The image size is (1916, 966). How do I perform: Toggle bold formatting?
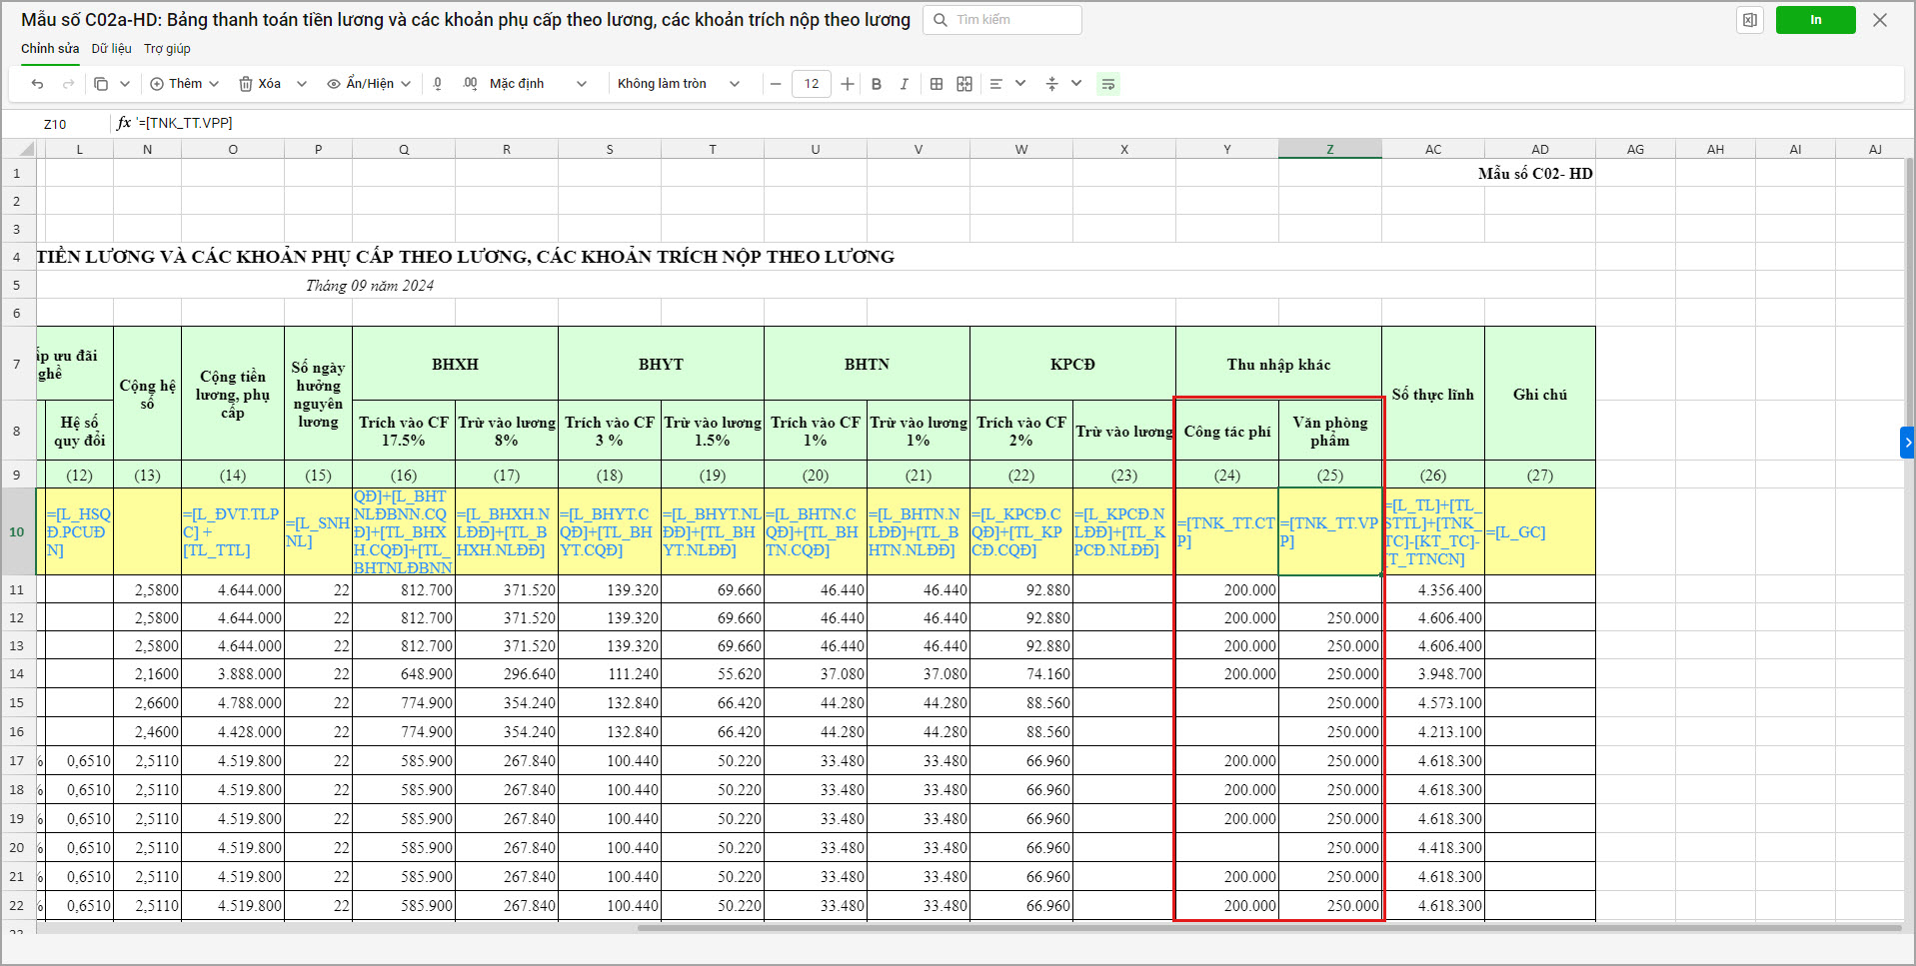pos(877,84)
